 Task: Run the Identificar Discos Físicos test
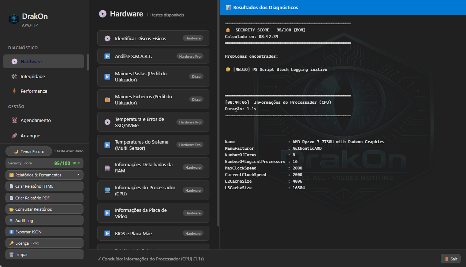click(153, 38)
